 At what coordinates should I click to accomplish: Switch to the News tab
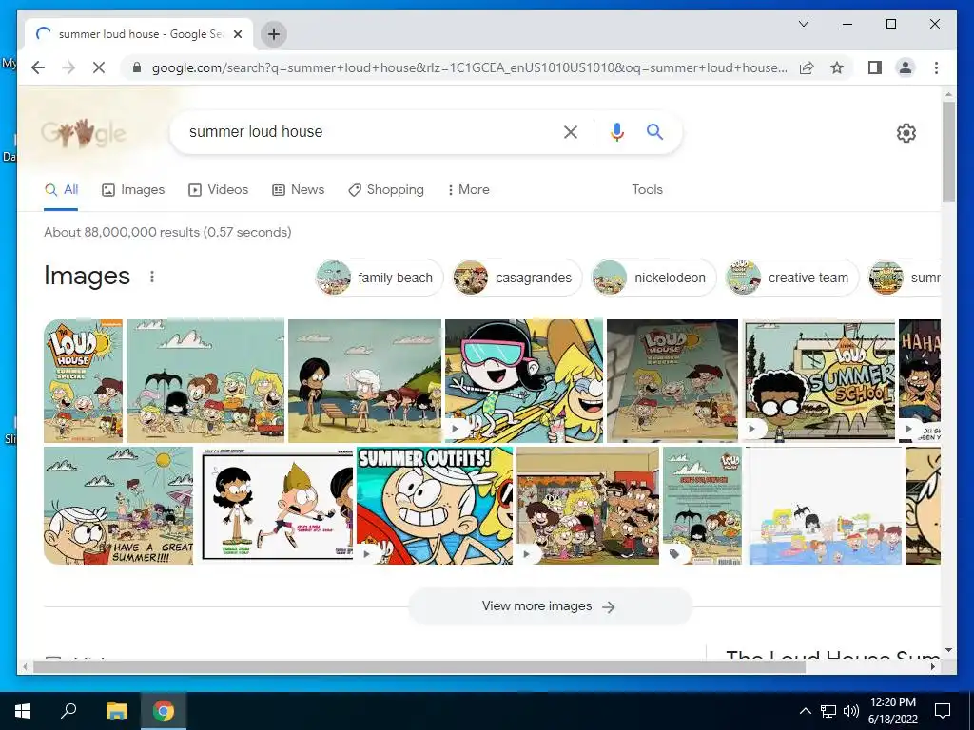click(298, 189)
